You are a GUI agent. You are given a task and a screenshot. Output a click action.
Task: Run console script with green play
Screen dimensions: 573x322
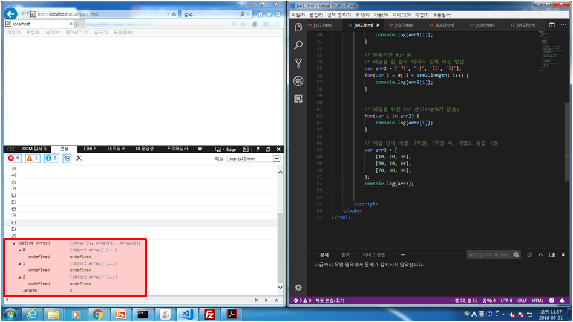point(266,300)
